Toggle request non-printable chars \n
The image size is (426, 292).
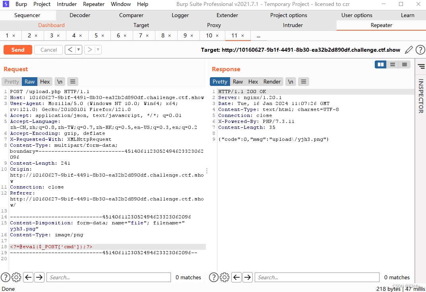pyautogui.click(x=60, y=82)
